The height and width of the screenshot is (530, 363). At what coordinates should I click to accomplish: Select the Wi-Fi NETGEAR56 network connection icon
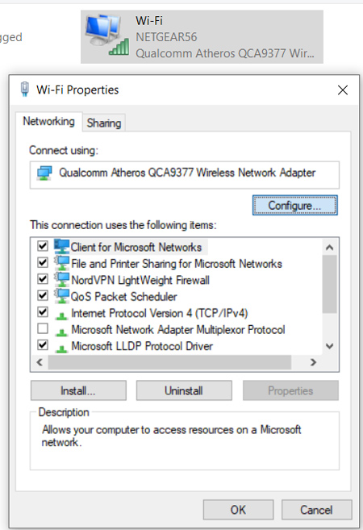107,35
